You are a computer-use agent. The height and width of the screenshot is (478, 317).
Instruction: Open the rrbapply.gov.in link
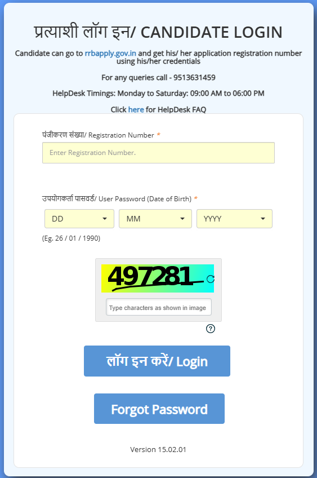click(110, 54)
